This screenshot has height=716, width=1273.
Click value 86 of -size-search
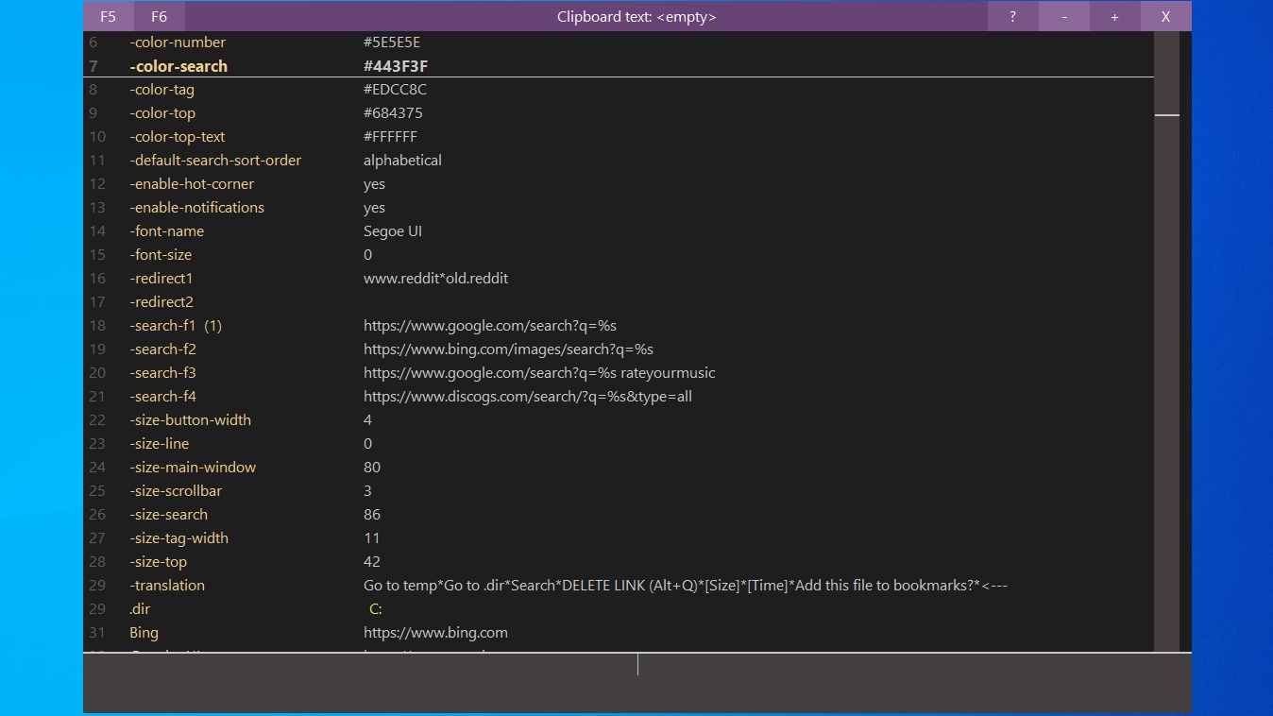pos(372,515)
